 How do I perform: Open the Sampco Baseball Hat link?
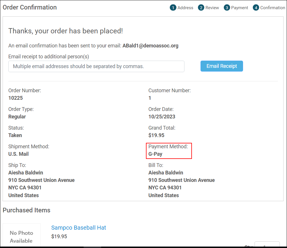click(78, 228)
